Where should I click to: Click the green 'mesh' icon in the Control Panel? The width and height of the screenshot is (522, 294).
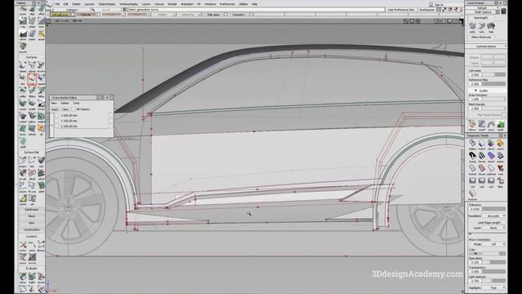click(500, 124)
